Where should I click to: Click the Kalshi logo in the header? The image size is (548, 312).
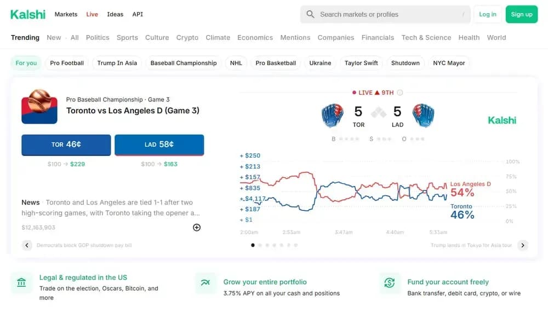[28, 14]
